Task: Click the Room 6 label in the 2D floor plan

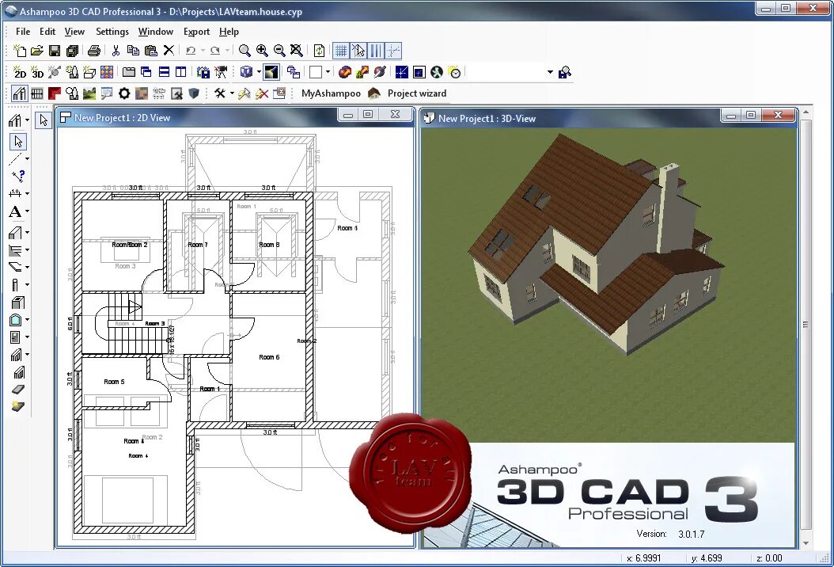Action: 269,357
